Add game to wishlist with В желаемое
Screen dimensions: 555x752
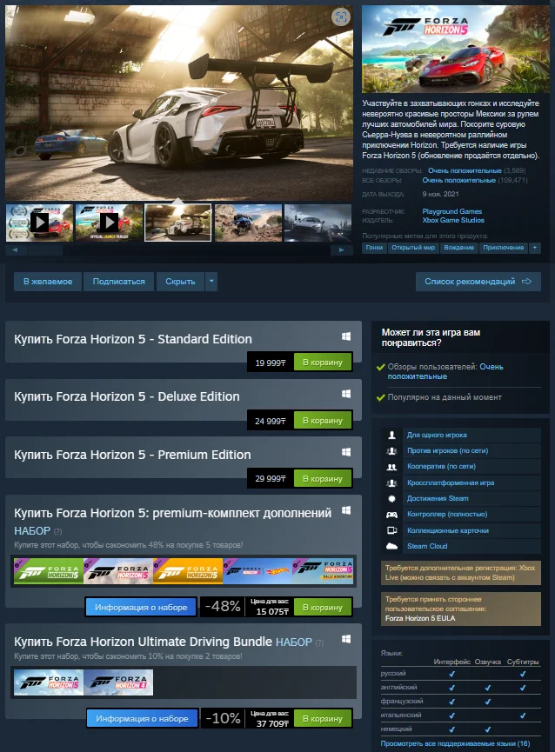click(x=48, y=282)
